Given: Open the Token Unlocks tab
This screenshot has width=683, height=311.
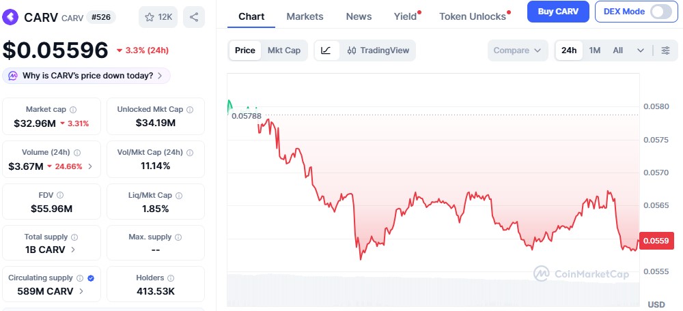Looking at the screenshot, I should tap(473, 16).
